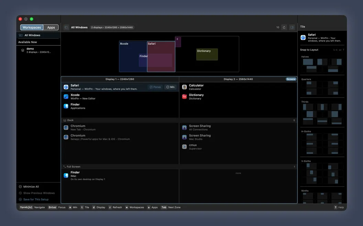Screen dimensions: 363x226
Task: Click the Enter Focus shortcut hint
Action: (x=57, y=207)
